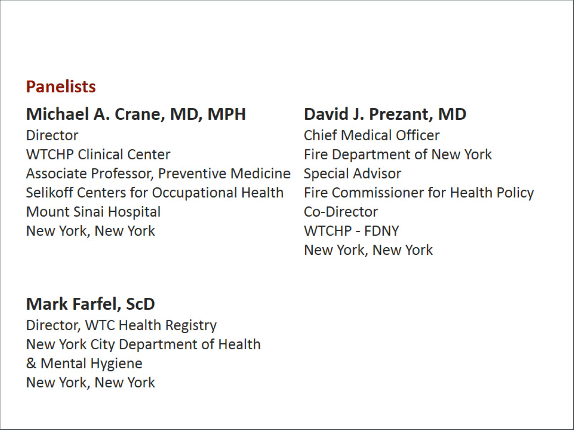Click the Mount Sinai Hospital text
The image size is (574, 430).
(x=93, y=212)
